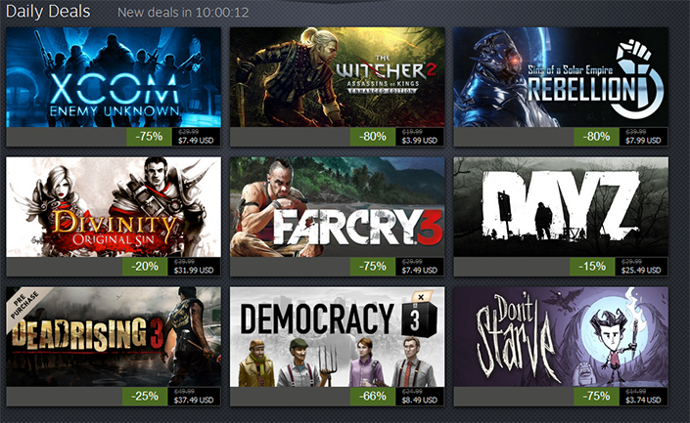Click the New deals countdown timer text
The height and width of the screenshot is (423, 690).
coord(183,13)
